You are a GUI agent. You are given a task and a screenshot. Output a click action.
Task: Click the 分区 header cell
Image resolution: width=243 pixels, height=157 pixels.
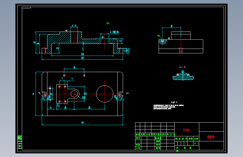(148, 135)
